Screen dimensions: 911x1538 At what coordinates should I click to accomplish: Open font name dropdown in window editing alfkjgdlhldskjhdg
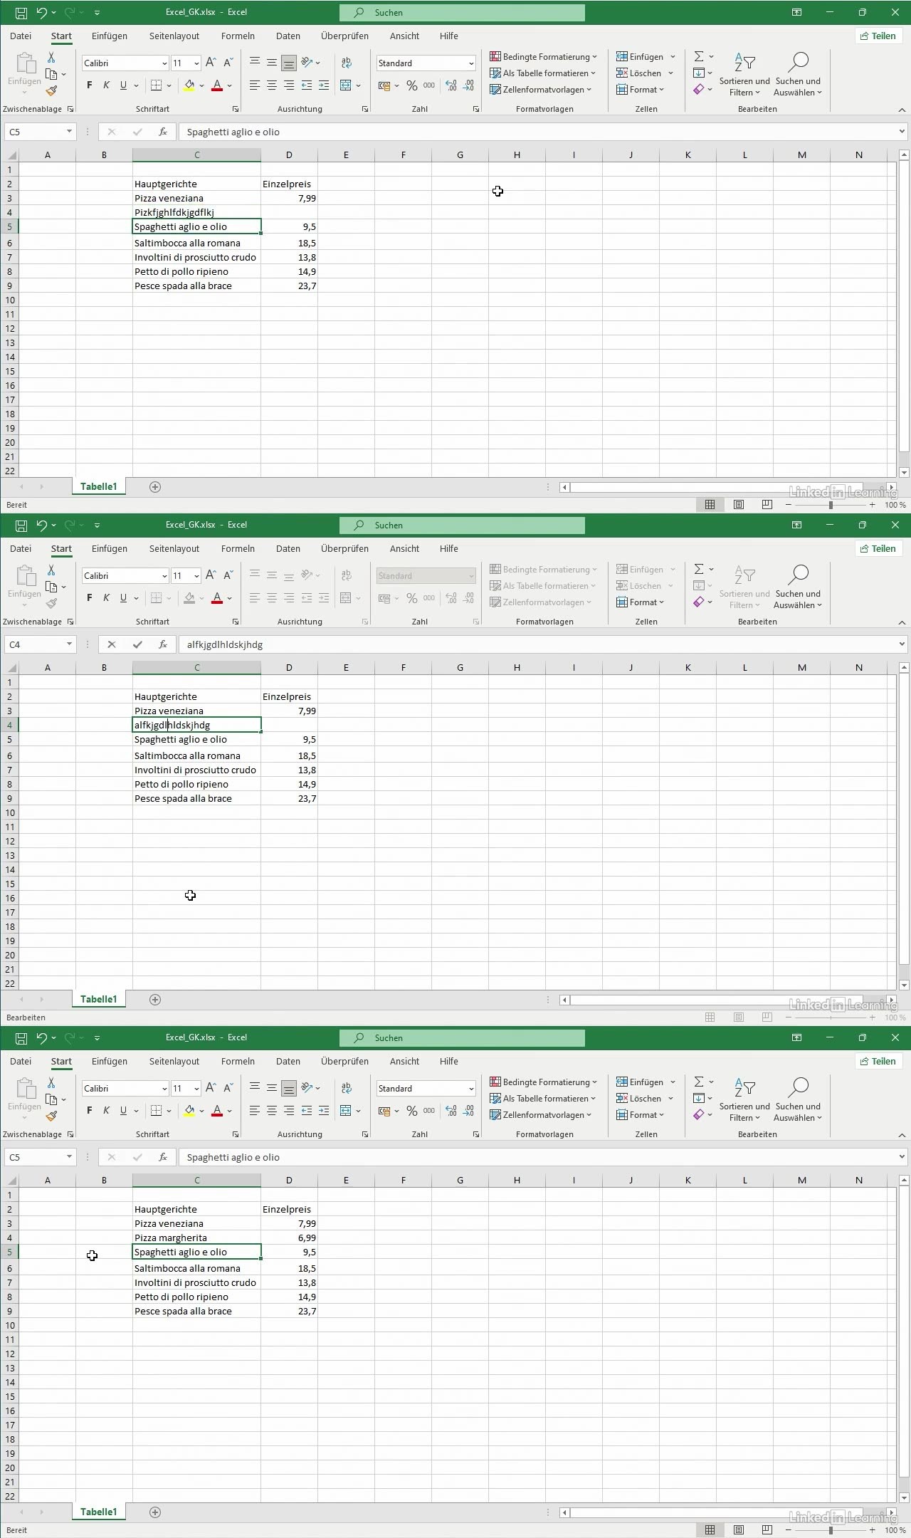click(x=164, y=576)
